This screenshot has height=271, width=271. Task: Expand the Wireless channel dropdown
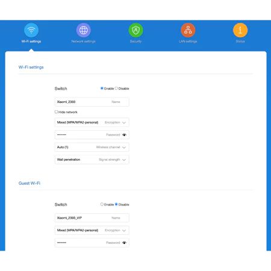pos(92,147)
